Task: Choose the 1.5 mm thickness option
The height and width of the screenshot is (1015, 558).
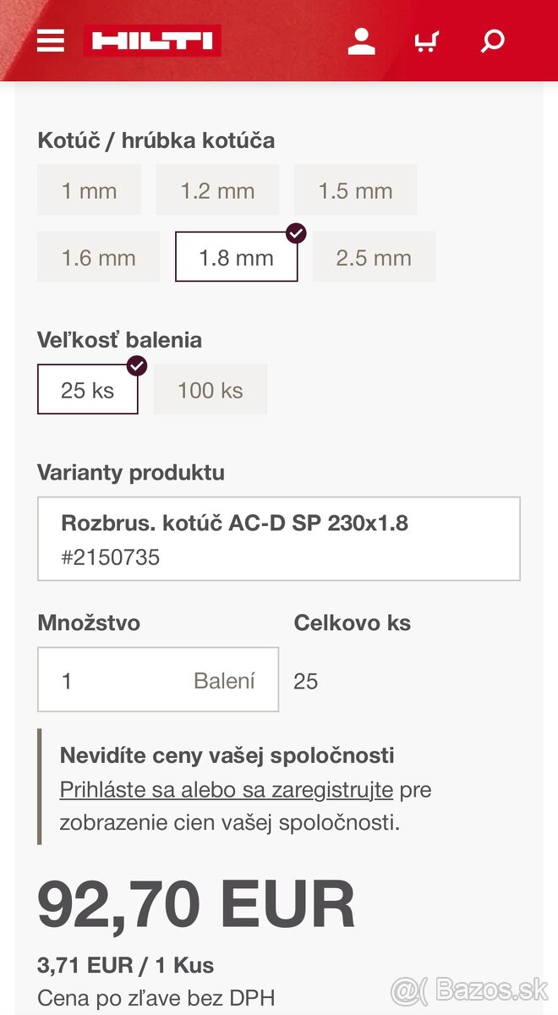Action: click(355, 190)
